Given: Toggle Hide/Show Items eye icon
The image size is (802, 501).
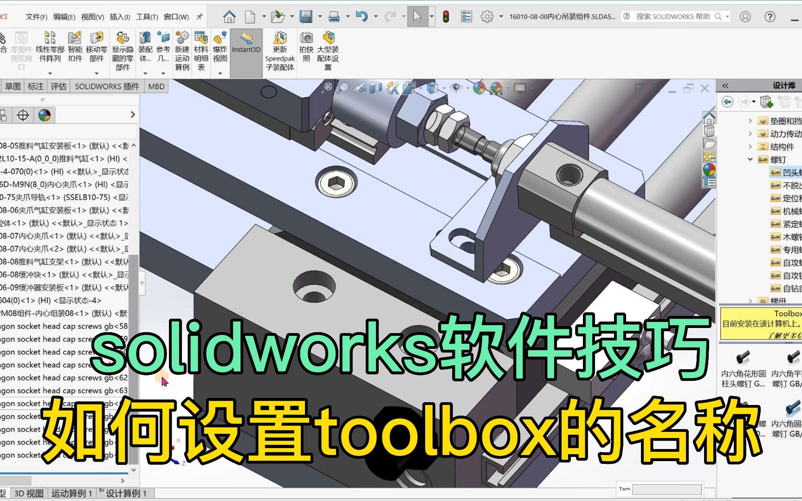Looking at the screenshot, I should point(456,87).
